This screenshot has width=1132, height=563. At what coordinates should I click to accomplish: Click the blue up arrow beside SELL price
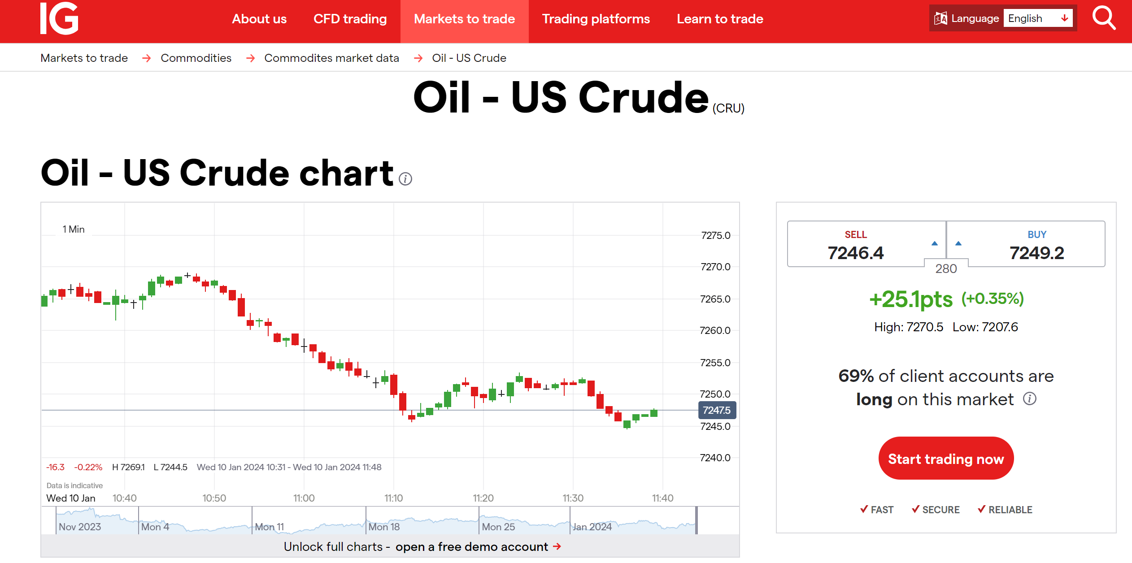(x=935, y=243)
